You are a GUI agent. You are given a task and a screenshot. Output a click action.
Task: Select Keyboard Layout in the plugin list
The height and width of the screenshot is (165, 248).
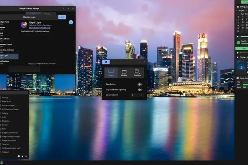(9, 45)
